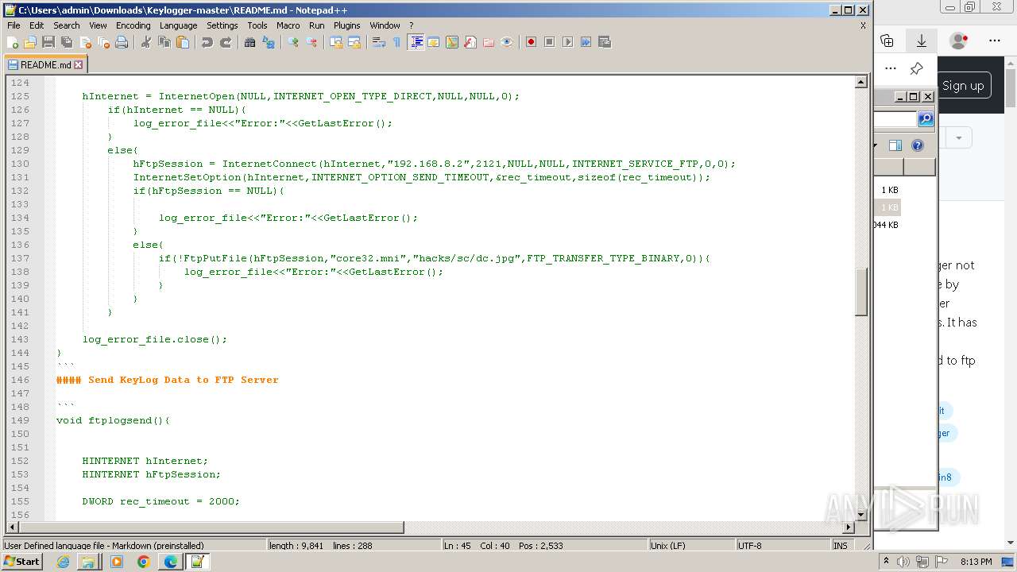Open the dropdown arrow on the web page
Viewport: 1017px width, 572px height.
coord(958,138)
